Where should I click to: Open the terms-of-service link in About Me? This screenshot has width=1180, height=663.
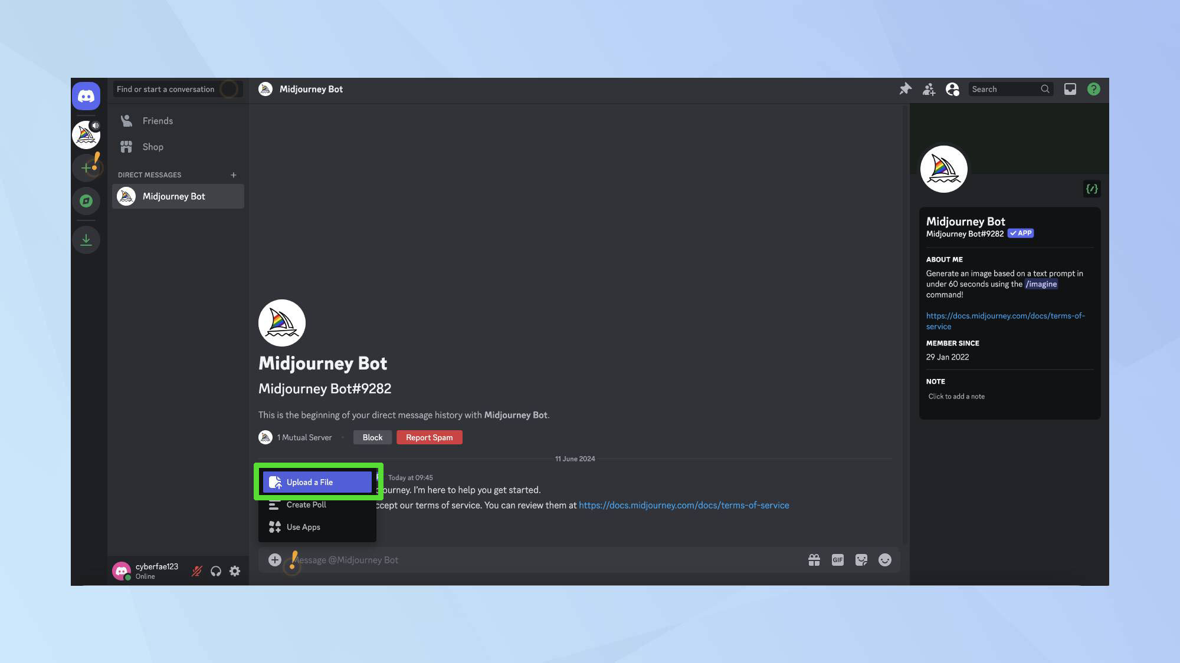coord(1005,321)
